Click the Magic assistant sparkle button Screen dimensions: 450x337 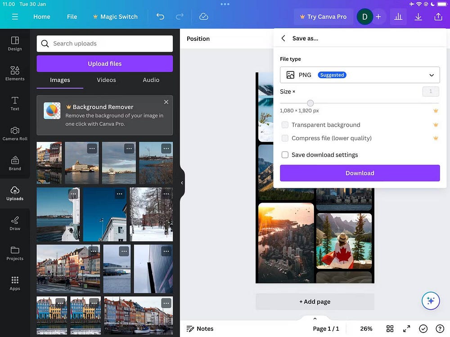431,301
